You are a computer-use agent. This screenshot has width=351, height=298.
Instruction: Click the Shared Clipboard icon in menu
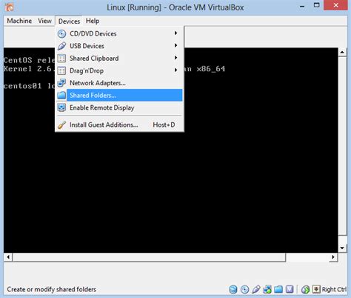coord(61,59)
